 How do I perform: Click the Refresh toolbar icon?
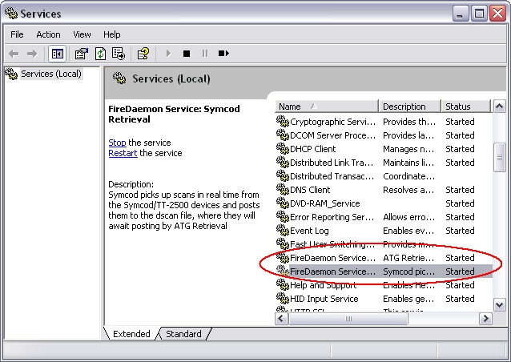[100, 54]
